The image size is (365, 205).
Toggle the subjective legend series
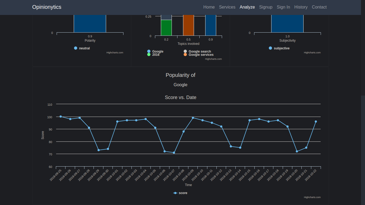[x=279, y=48]
